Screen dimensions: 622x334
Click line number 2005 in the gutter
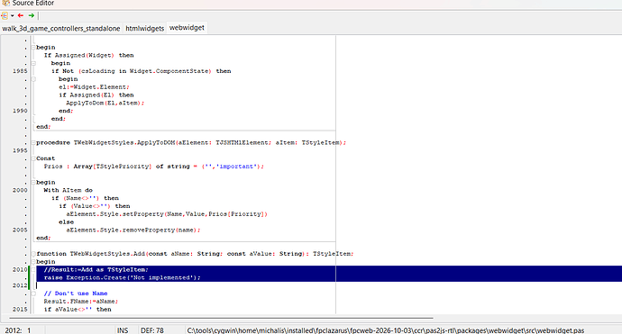click(20, 230)
